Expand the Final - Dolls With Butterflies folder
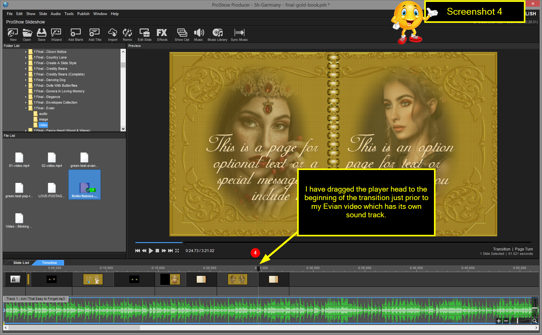The width and height of the screenshot is (542, 335). coord(26,86)
